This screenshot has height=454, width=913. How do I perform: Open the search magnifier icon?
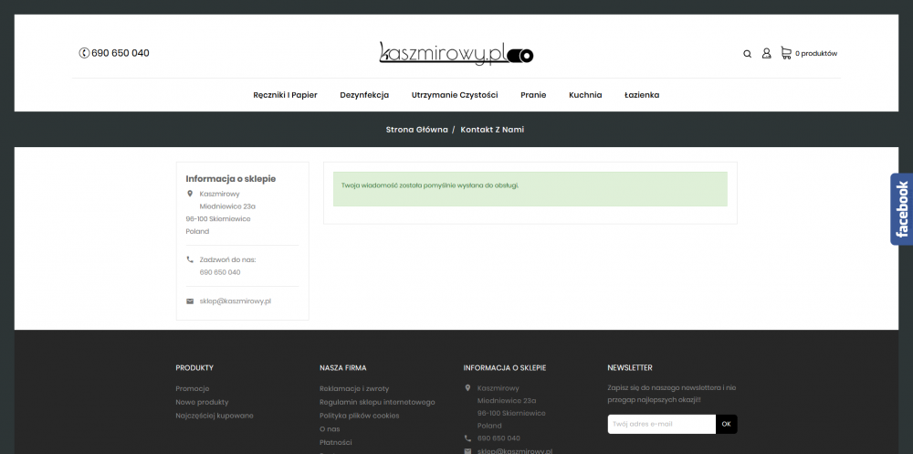(x=747, y=54)
